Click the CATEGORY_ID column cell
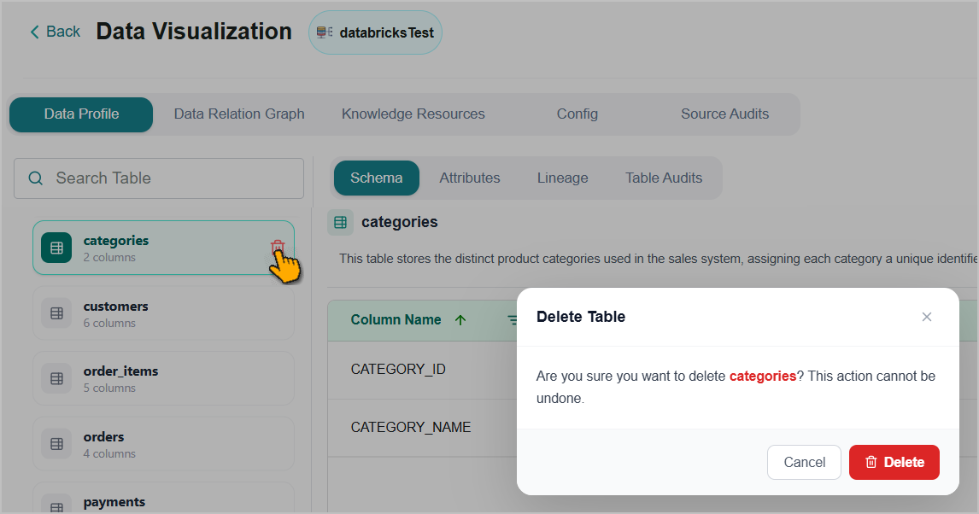This screenshot has width=979, height=514. click(x=398, y=370)
